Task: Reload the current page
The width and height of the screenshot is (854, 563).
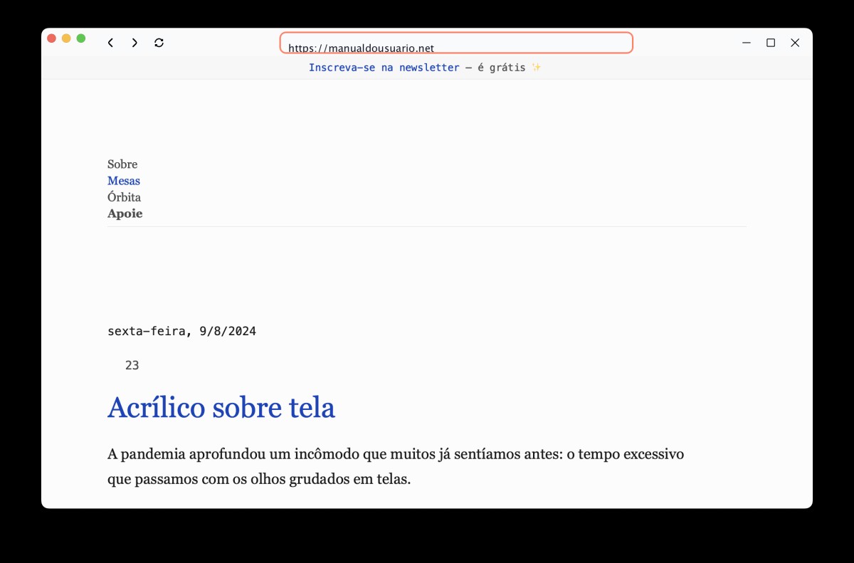Action: click(x=159, y=43)
